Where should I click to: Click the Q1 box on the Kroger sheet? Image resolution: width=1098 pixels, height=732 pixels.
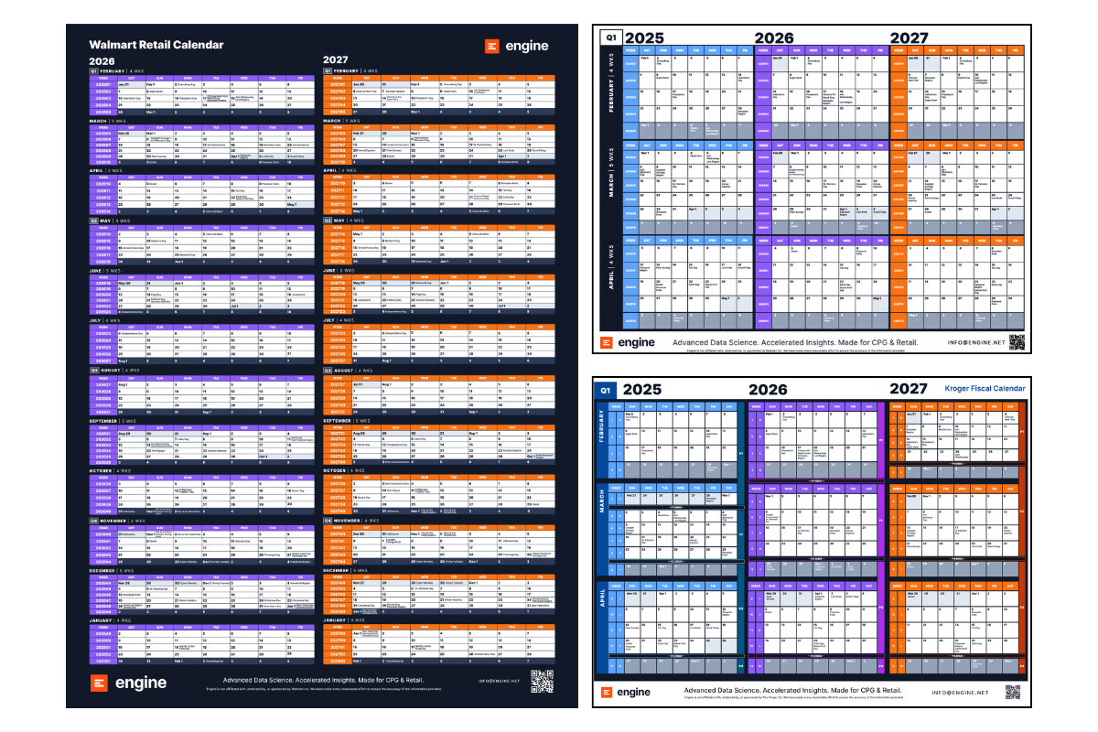[x=606, y=390]
